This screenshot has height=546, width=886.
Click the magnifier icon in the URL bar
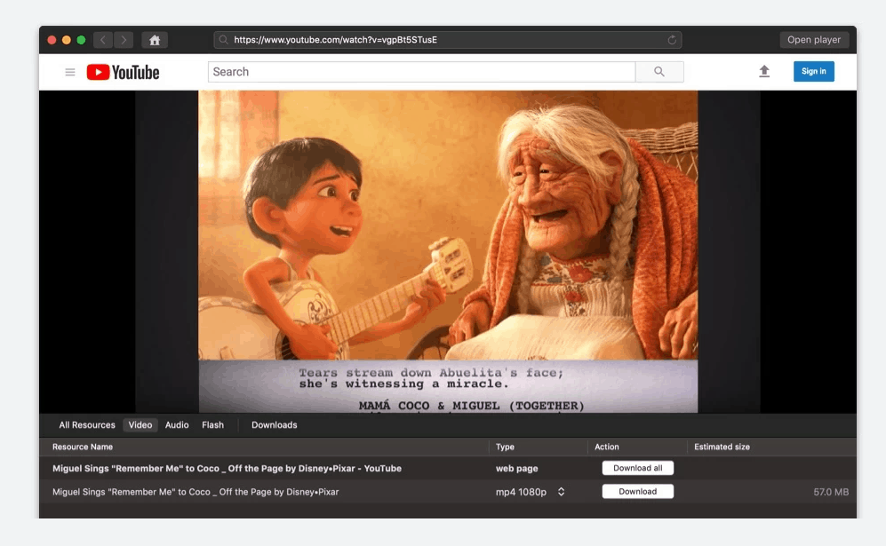click(224, 40)
